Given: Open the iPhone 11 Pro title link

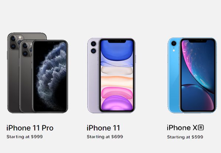Looking at the screenshot, I should pos(30,128).
